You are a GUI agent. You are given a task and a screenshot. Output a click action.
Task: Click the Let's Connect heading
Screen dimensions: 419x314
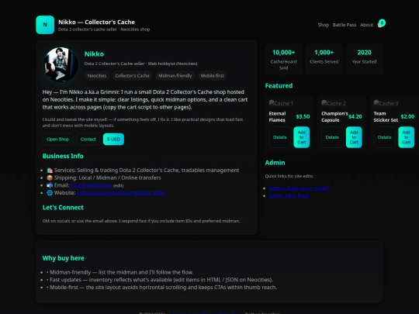[x=63, y=208]
